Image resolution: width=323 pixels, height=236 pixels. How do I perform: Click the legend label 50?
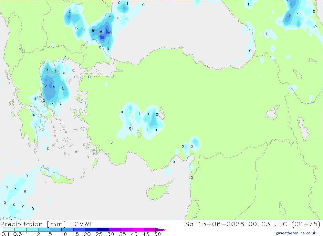[158, 234]
